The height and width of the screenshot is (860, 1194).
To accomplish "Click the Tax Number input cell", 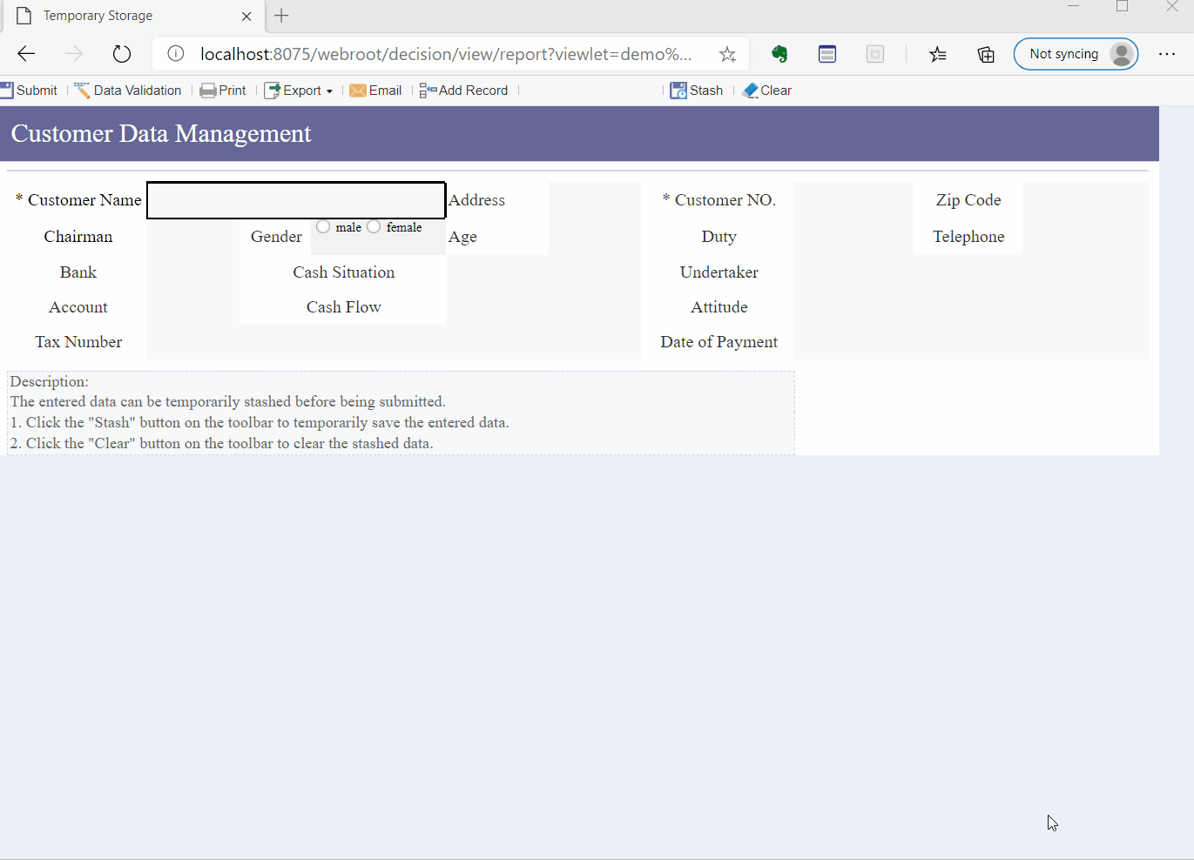I will 395,342.
